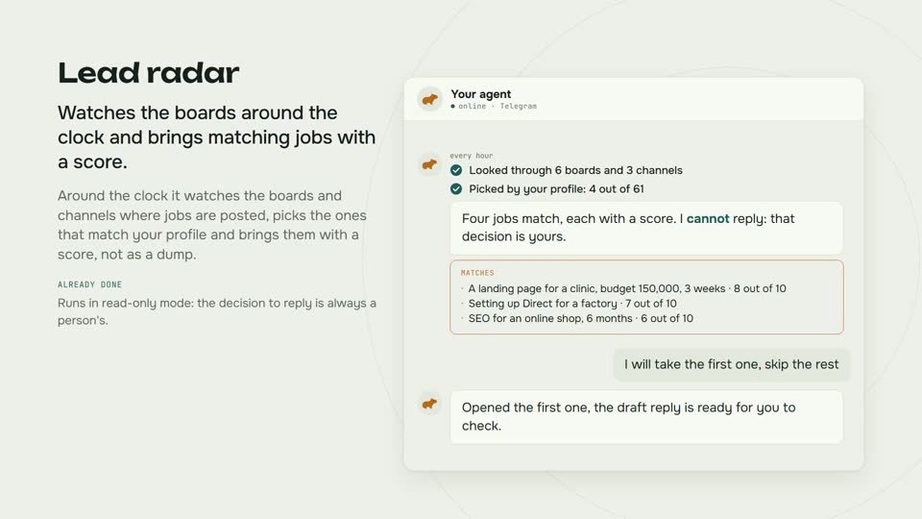The height and width of the screenshot is (519, 922).
Task: Click the 'MATCHES' card heading
Action: (477, 273)
